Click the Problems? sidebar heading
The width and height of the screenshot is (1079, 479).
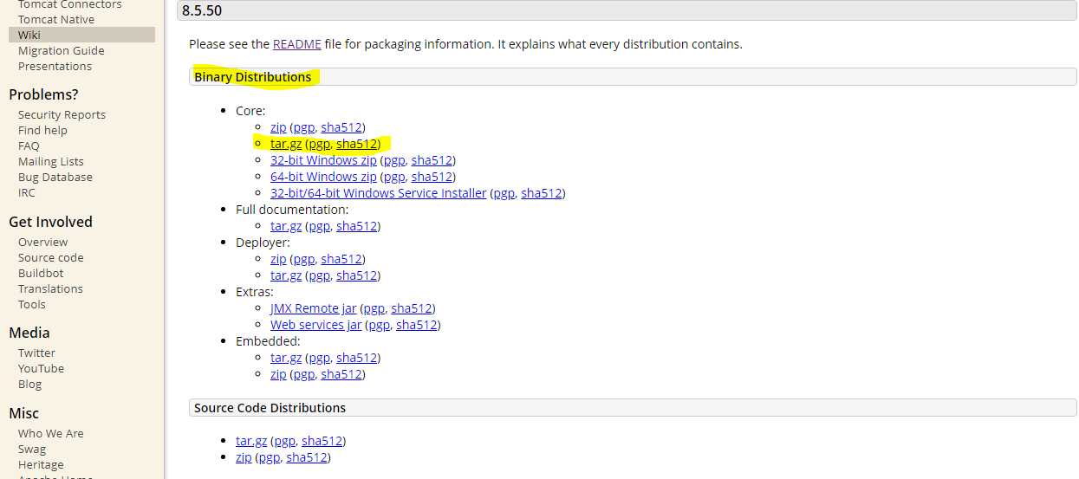pyautogui.click(x=43, y=94)
